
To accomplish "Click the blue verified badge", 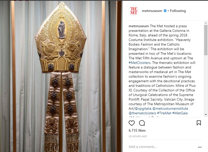I will pos(165,11).
